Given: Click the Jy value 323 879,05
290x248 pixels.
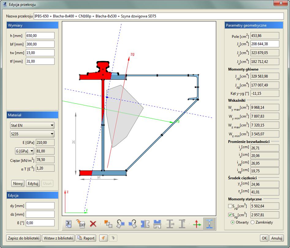Looking at the screenshot, I should point(265,53).
